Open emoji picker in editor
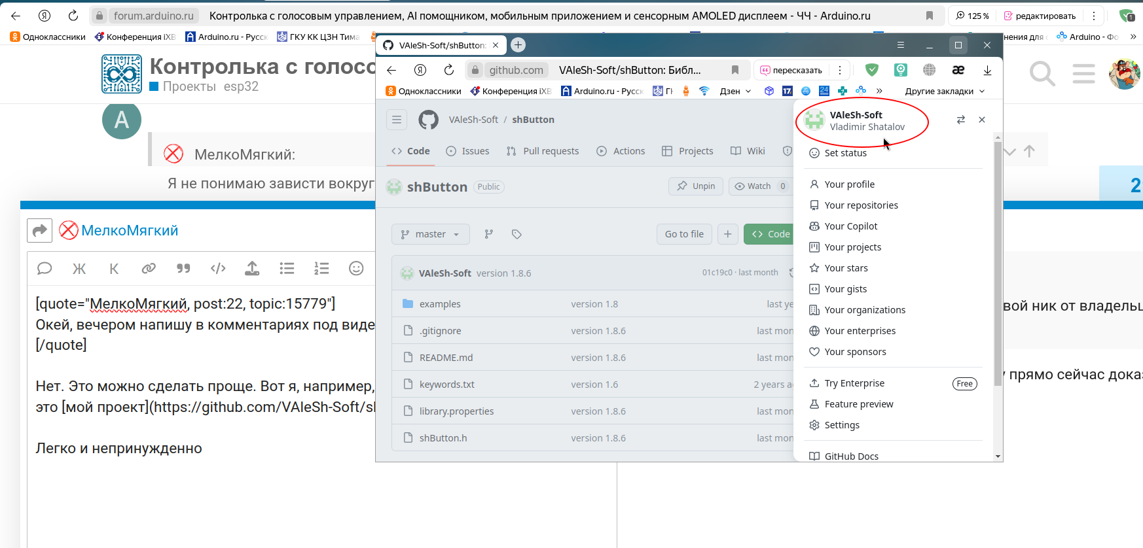This screenshot has width=1143, height=548. [356, 268]
